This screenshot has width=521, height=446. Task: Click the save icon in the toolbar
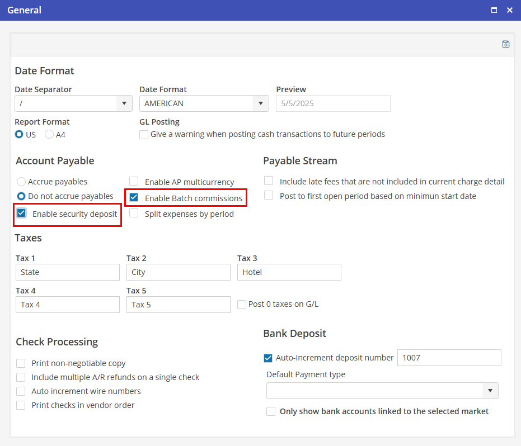tap(506, 44)
